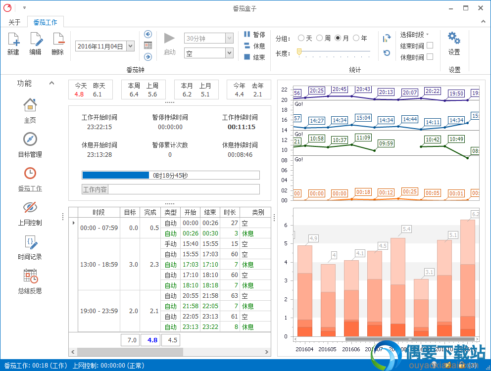Open the calendar grid icon
The height and width of the screenshot is (371, 491).
tap(148, 46)
